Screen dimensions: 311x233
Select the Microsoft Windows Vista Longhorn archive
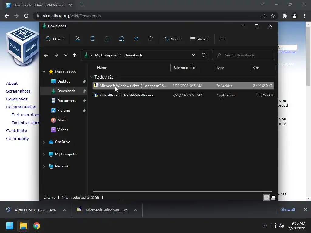click(183, 86)
